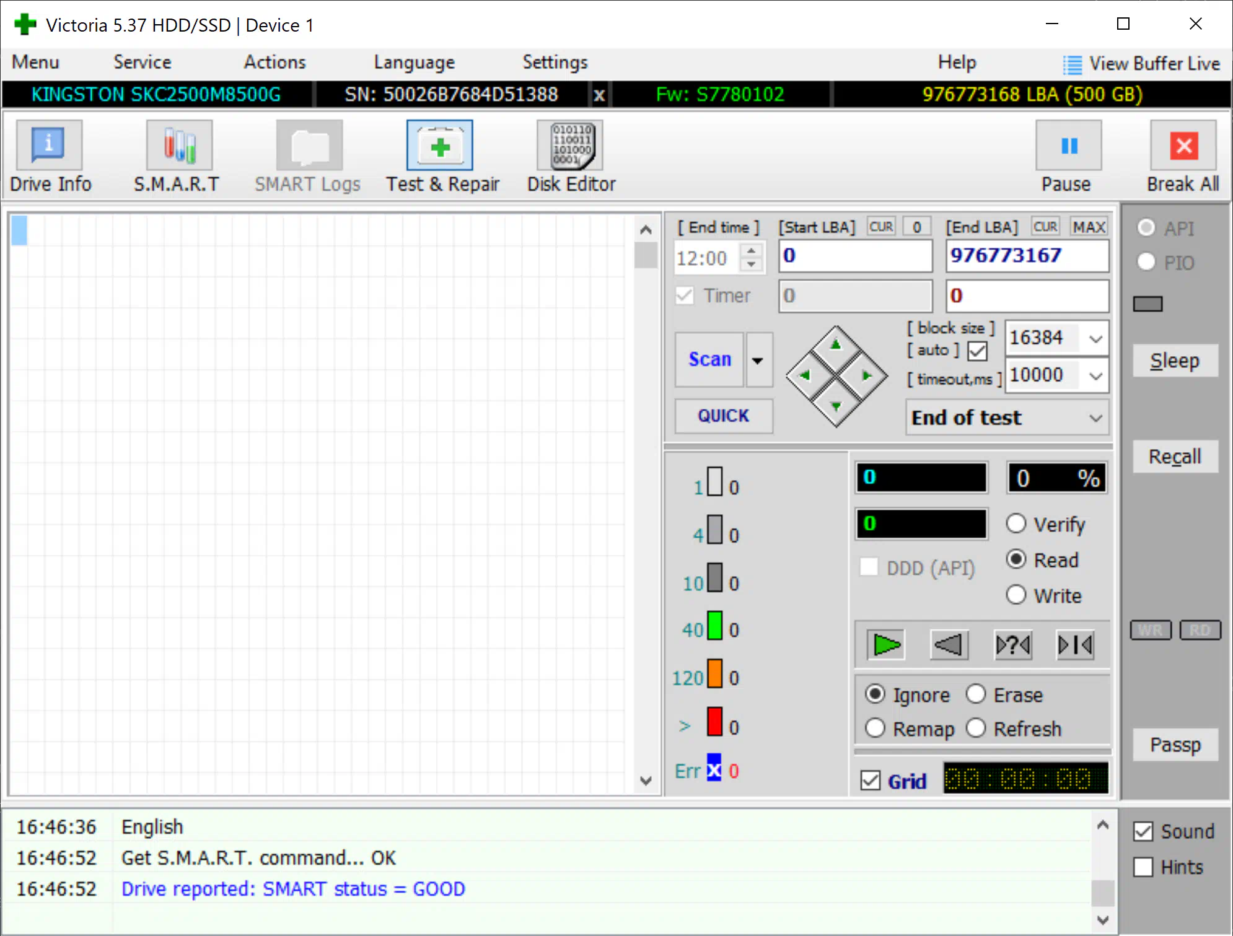Viewport: 1233px width, 936px height.
Task: Click the End LBA field showing 976773167
Action: click(1027, 256)
